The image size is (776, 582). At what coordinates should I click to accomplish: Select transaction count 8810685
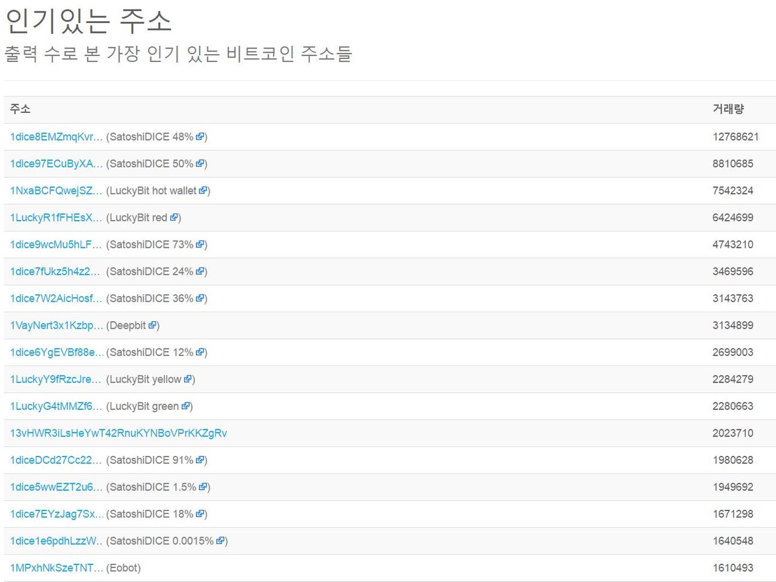point(733,164)
